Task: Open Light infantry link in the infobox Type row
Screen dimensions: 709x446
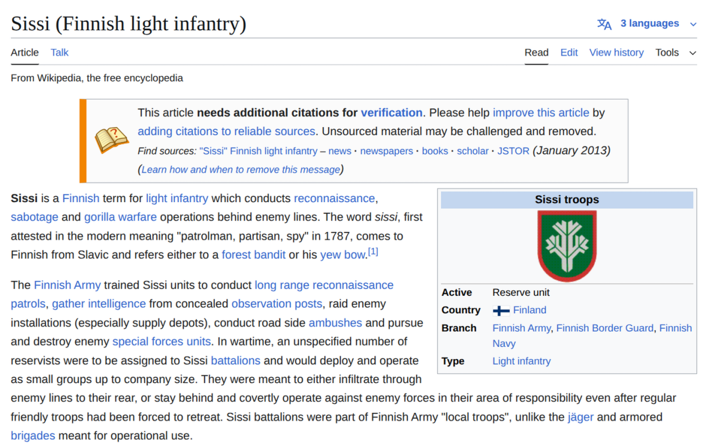Action: 522,361
